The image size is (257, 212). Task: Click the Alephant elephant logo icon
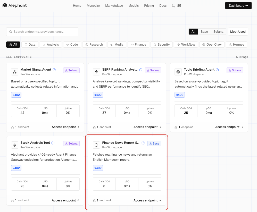pyautogui.click(x=5, y=5)
